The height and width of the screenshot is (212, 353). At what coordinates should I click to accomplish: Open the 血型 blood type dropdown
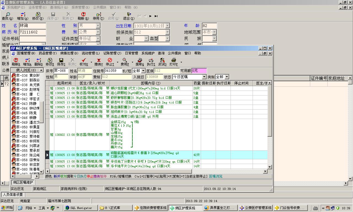[x=167, y=39]
